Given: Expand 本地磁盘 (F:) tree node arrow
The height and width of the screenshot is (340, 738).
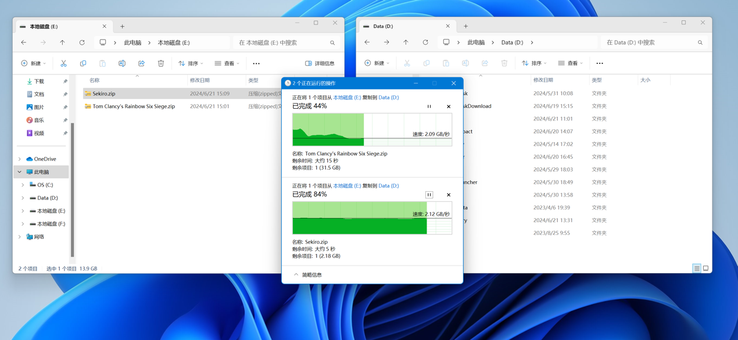Looking at the screenshot, I should [x=23, y=224].
